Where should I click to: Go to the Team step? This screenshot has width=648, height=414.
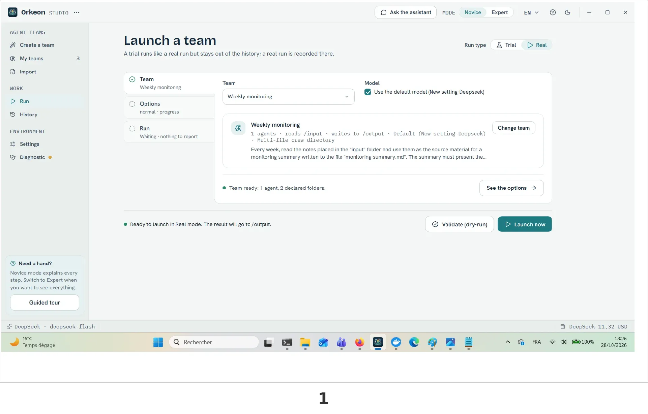point(169,83)
